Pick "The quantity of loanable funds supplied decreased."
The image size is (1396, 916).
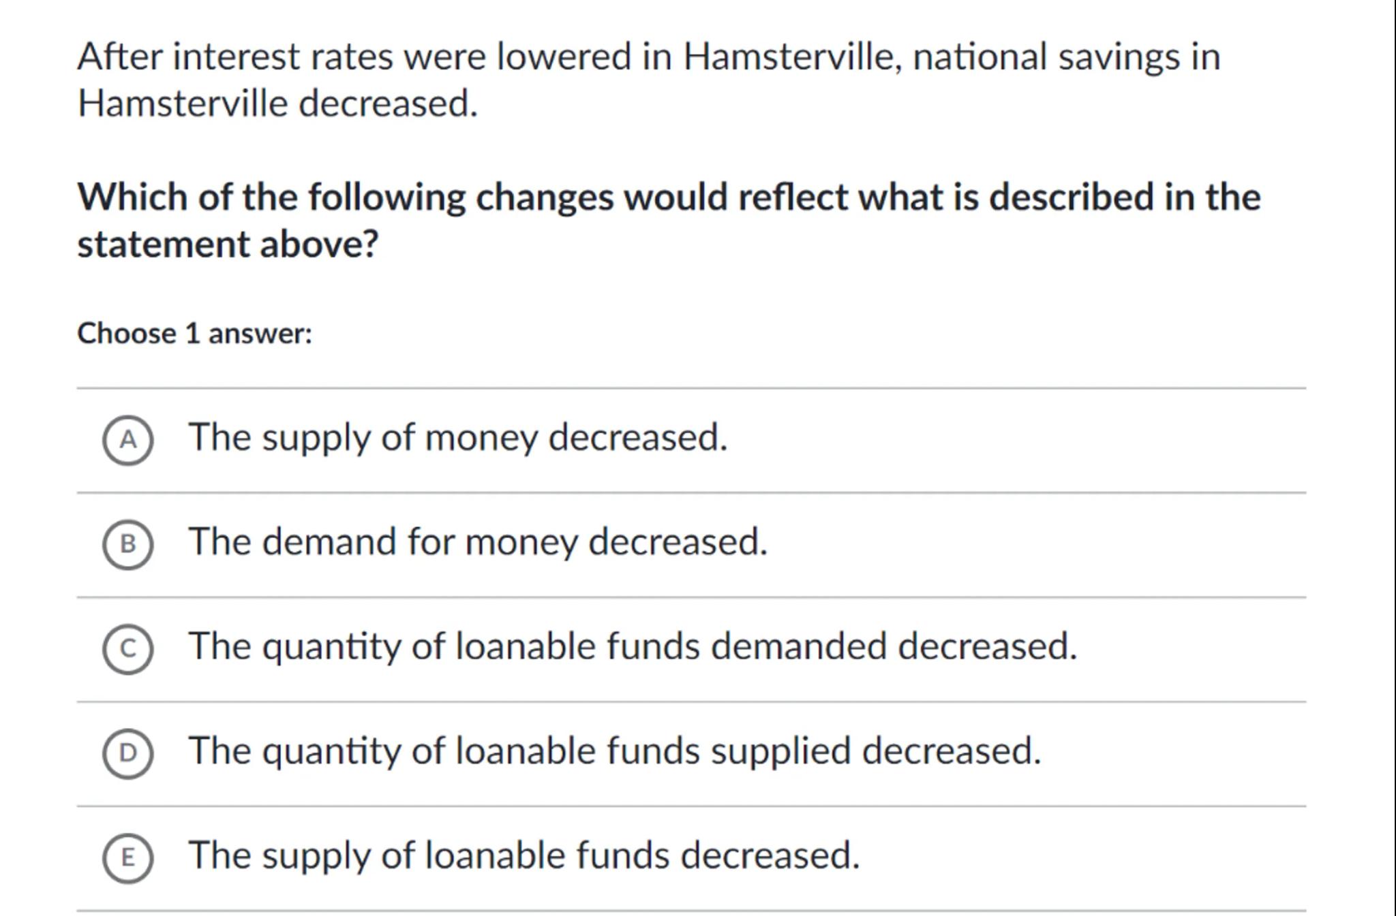pos(614,751)
